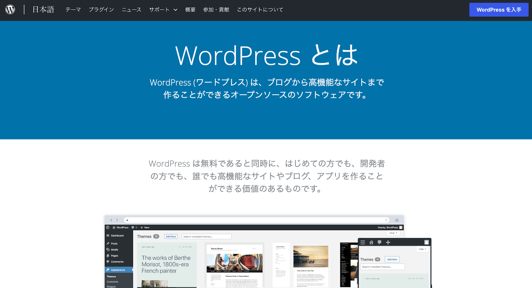Open the hamburger menu icon in the mobile mockup
This screenshot has width=532, height=288.
tap(363, 242)
